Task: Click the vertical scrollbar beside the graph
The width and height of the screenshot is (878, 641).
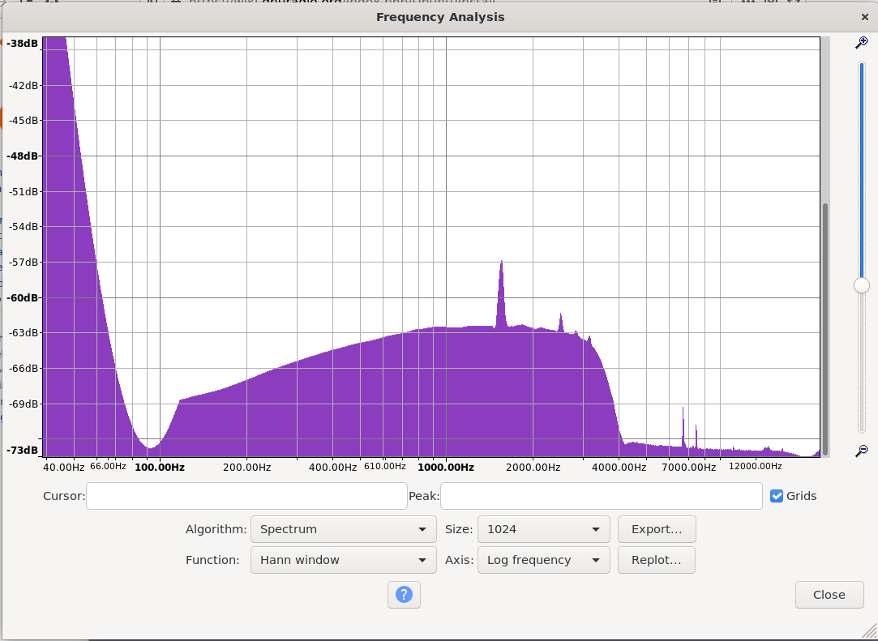Action: [x=825, y=324]
